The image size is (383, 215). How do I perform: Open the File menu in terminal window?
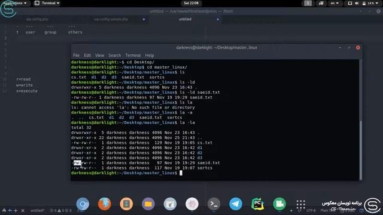pos(76,56)
